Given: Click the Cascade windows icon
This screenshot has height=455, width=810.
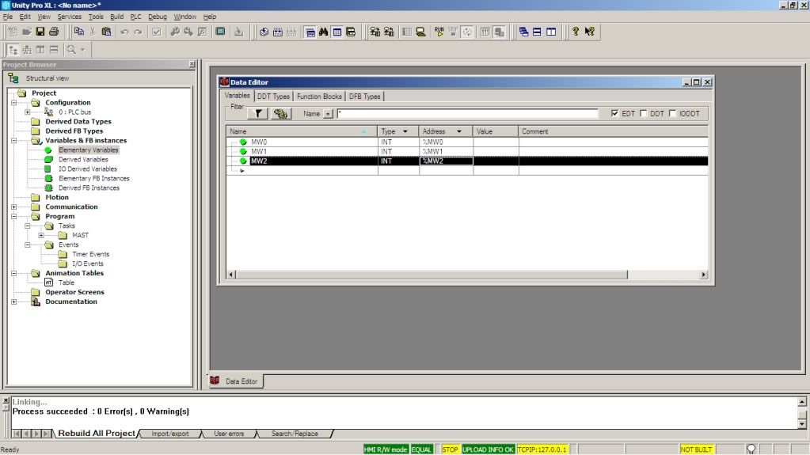Looking at the screenshot, I should pos(524,32).
